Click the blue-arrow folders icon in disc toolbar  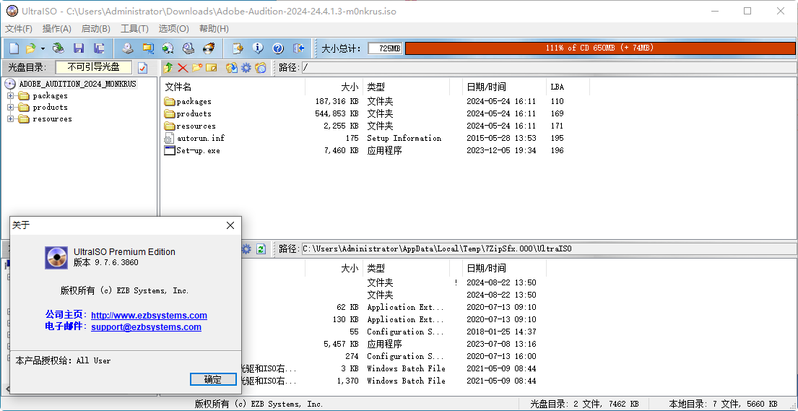click(x=232, y=67)
